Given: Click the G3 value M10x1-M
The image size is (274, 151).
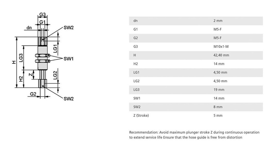Looking at the screenshot, I should click(x=221, y=47).
